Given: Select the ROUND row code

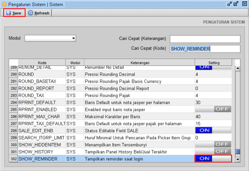Looking at the screenshot, I should tap(42, 74).
